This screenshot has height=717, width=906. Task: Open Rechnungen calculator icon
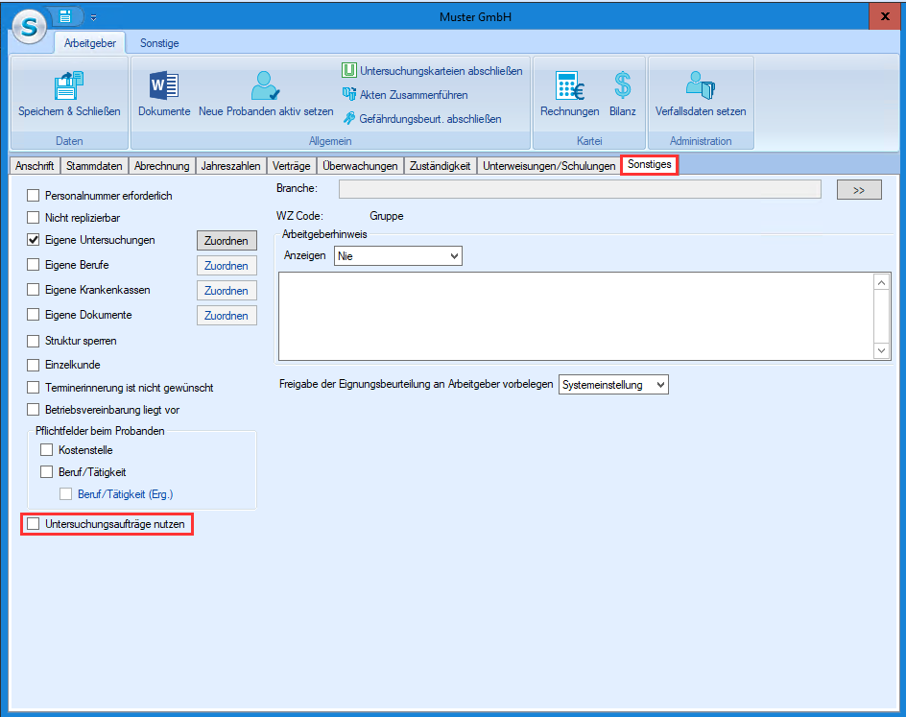570,85
